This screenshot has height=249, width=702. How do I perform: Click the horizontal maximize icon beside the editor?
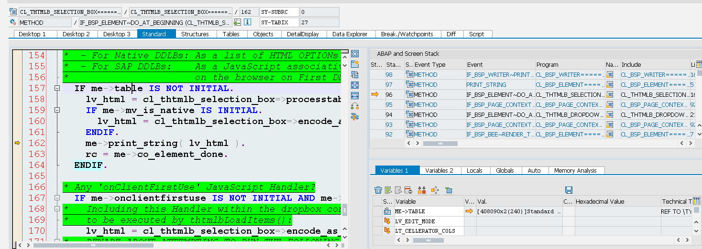tap(355, 95)
